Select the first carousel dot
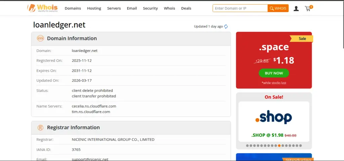 click(x=248, y=146)
